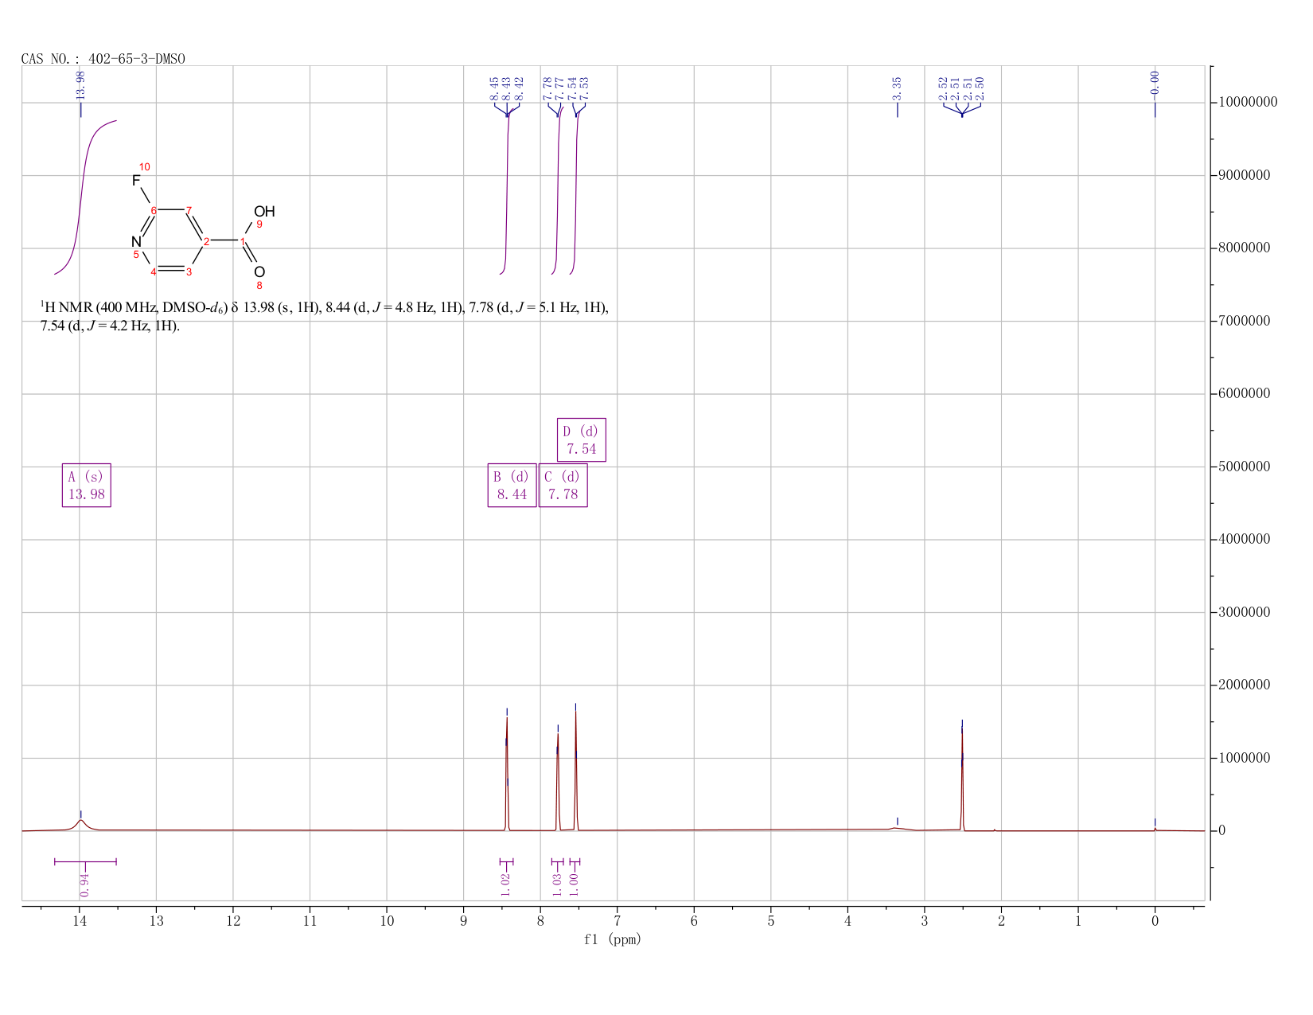Click the 1H NMR description text
Image resolution: width=1313 pixels, height=1015 pixels.
[325, 317]
